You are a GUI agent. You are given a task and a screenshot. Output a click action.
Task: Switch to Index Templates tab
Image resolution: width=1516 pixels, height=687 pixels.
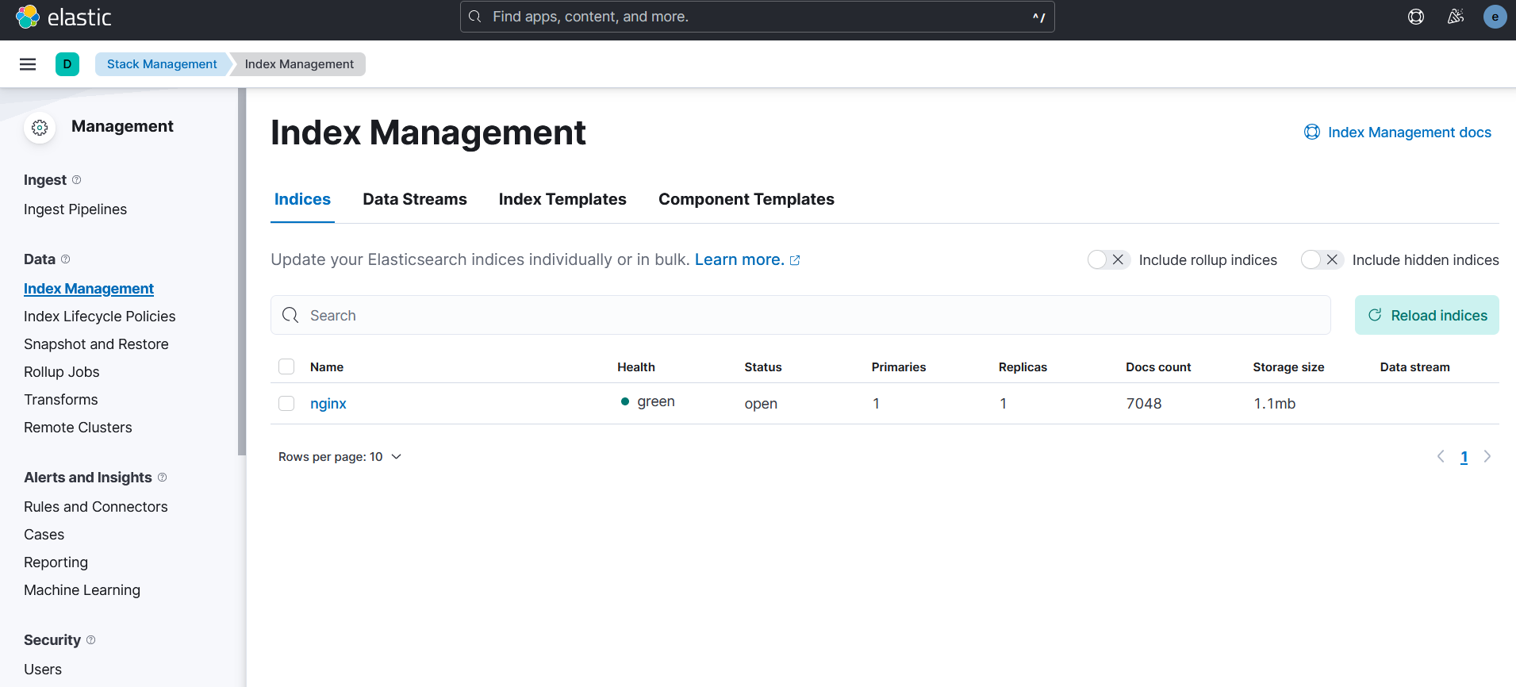tap(562, 199)
